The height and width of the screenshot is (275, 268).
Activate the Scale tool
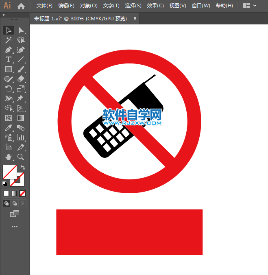[21, 89]
